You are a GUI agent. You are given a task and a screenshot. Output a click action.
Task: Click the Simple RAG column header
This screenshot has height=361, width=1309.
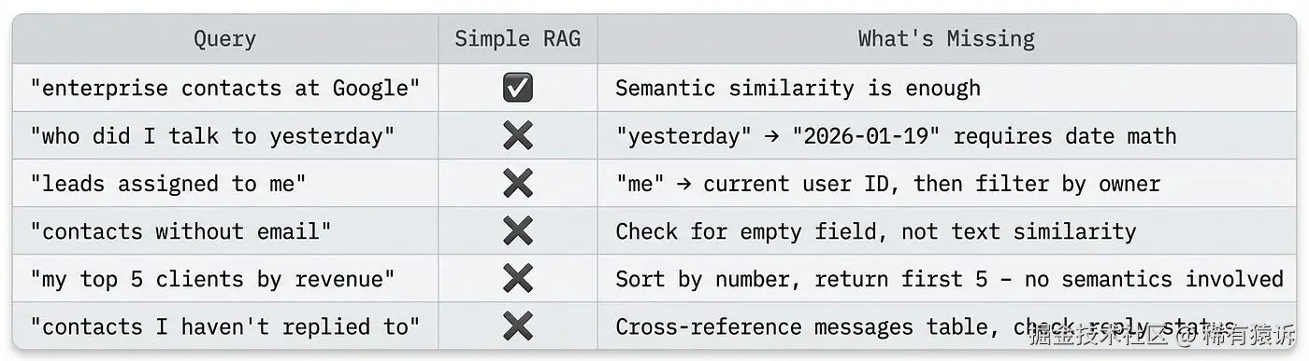pos(517,39)
